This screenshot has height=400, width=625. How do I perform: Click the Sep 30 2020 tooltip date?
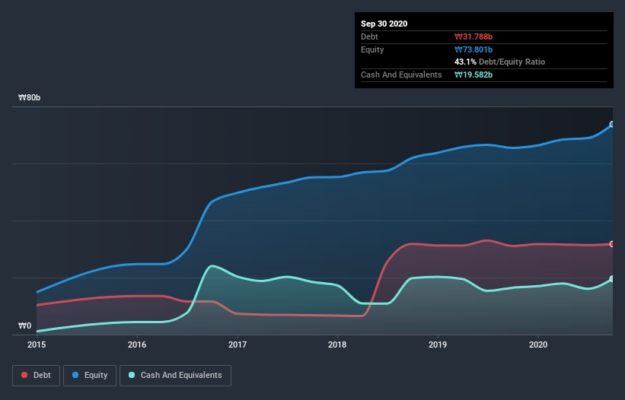384,24
